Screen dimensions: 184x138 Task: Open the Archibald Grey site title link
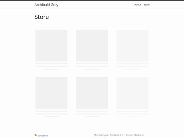coord(46,5)
